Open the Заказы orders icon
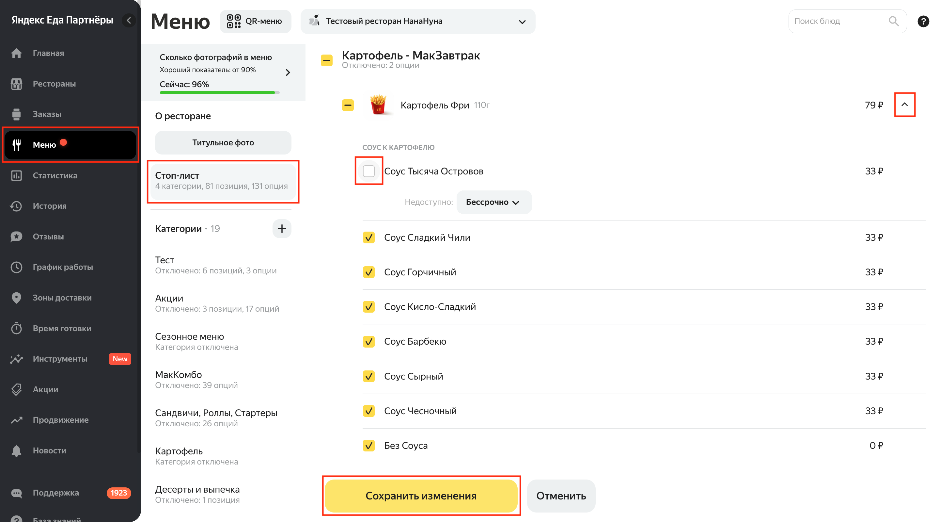The width and height of the screenshot is (940, 522). pos(16,114)
